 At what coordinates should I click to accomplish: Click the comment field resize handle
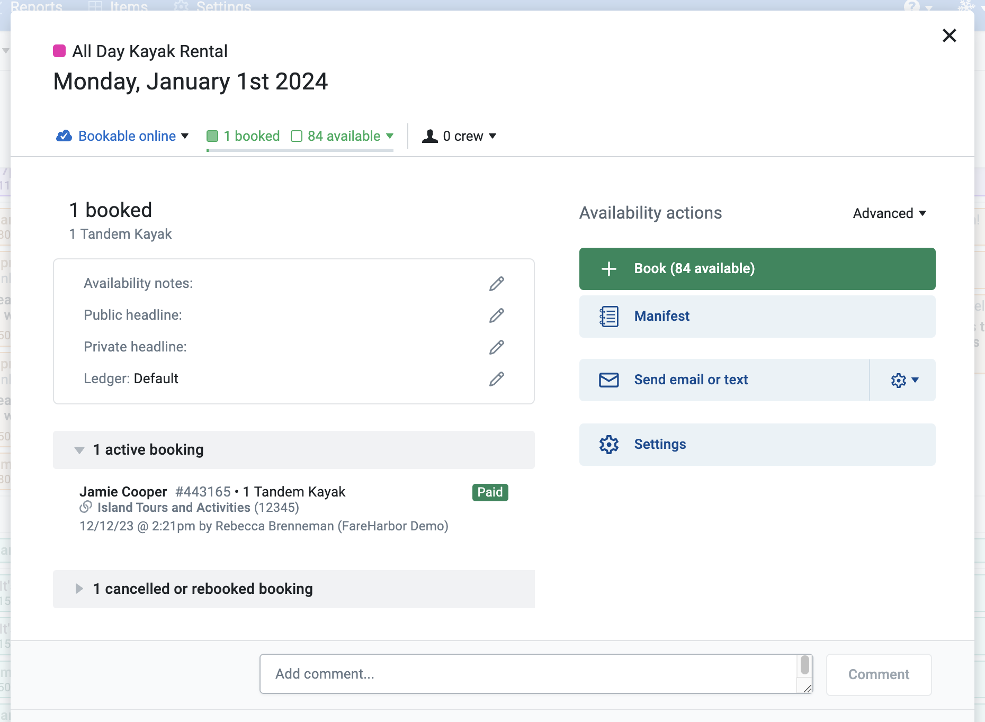[808, 689]
